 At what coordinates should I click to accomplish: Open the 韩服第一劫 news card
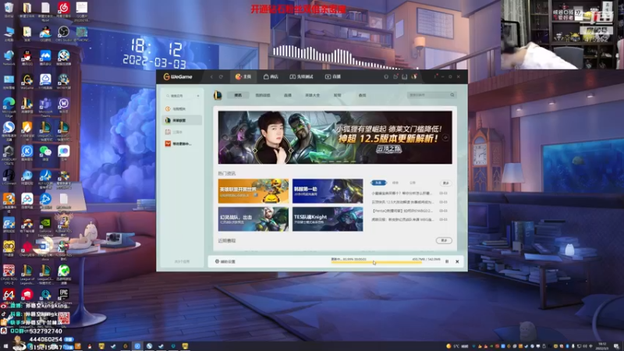point(328,191)
